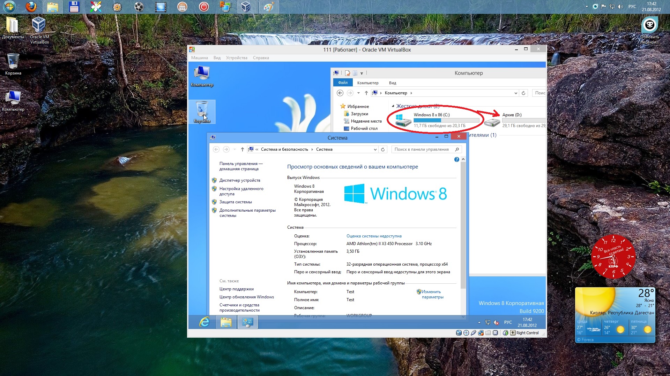Click the help question mark icon in the System window
The height and width of the screenshot is (376, 670).
pos(456,159)
